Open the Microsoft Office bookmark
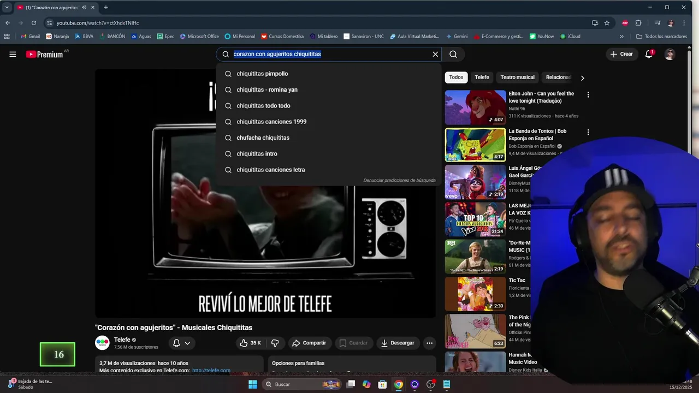The image size is (699, 393). (199, 37)
